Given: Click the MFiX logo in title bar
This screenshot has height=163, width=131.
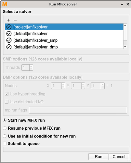Looking at the screenshot, I should tap(5, 4).
